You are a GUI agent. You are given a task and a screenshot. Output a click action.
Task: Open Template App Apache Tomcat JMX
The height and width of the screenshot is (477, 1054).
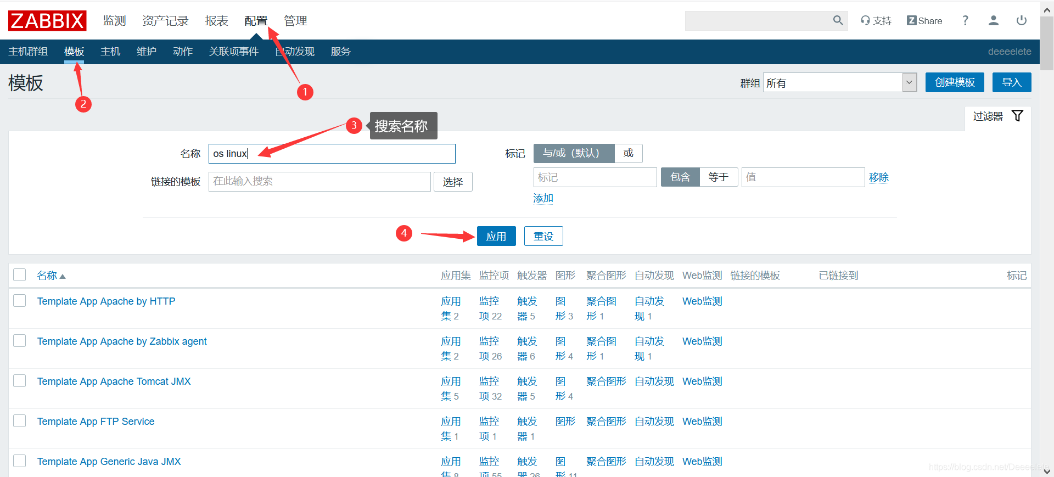pyautogui.click(x=114, y=381)
